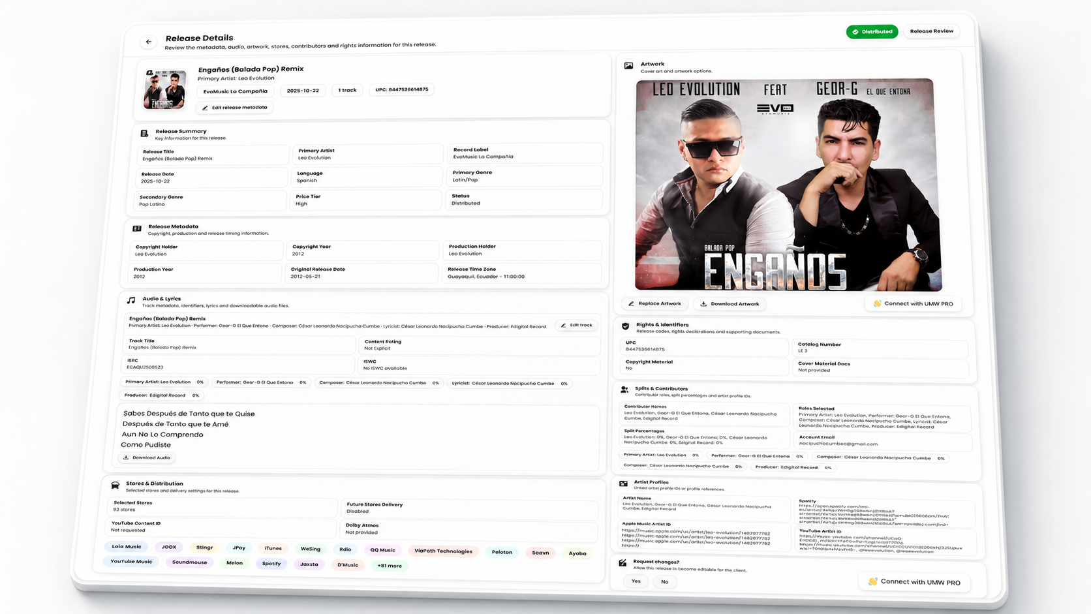This screenshot has width=1091, height=614.
Task: Click Edit track button
Action: [x=577, y=325]
